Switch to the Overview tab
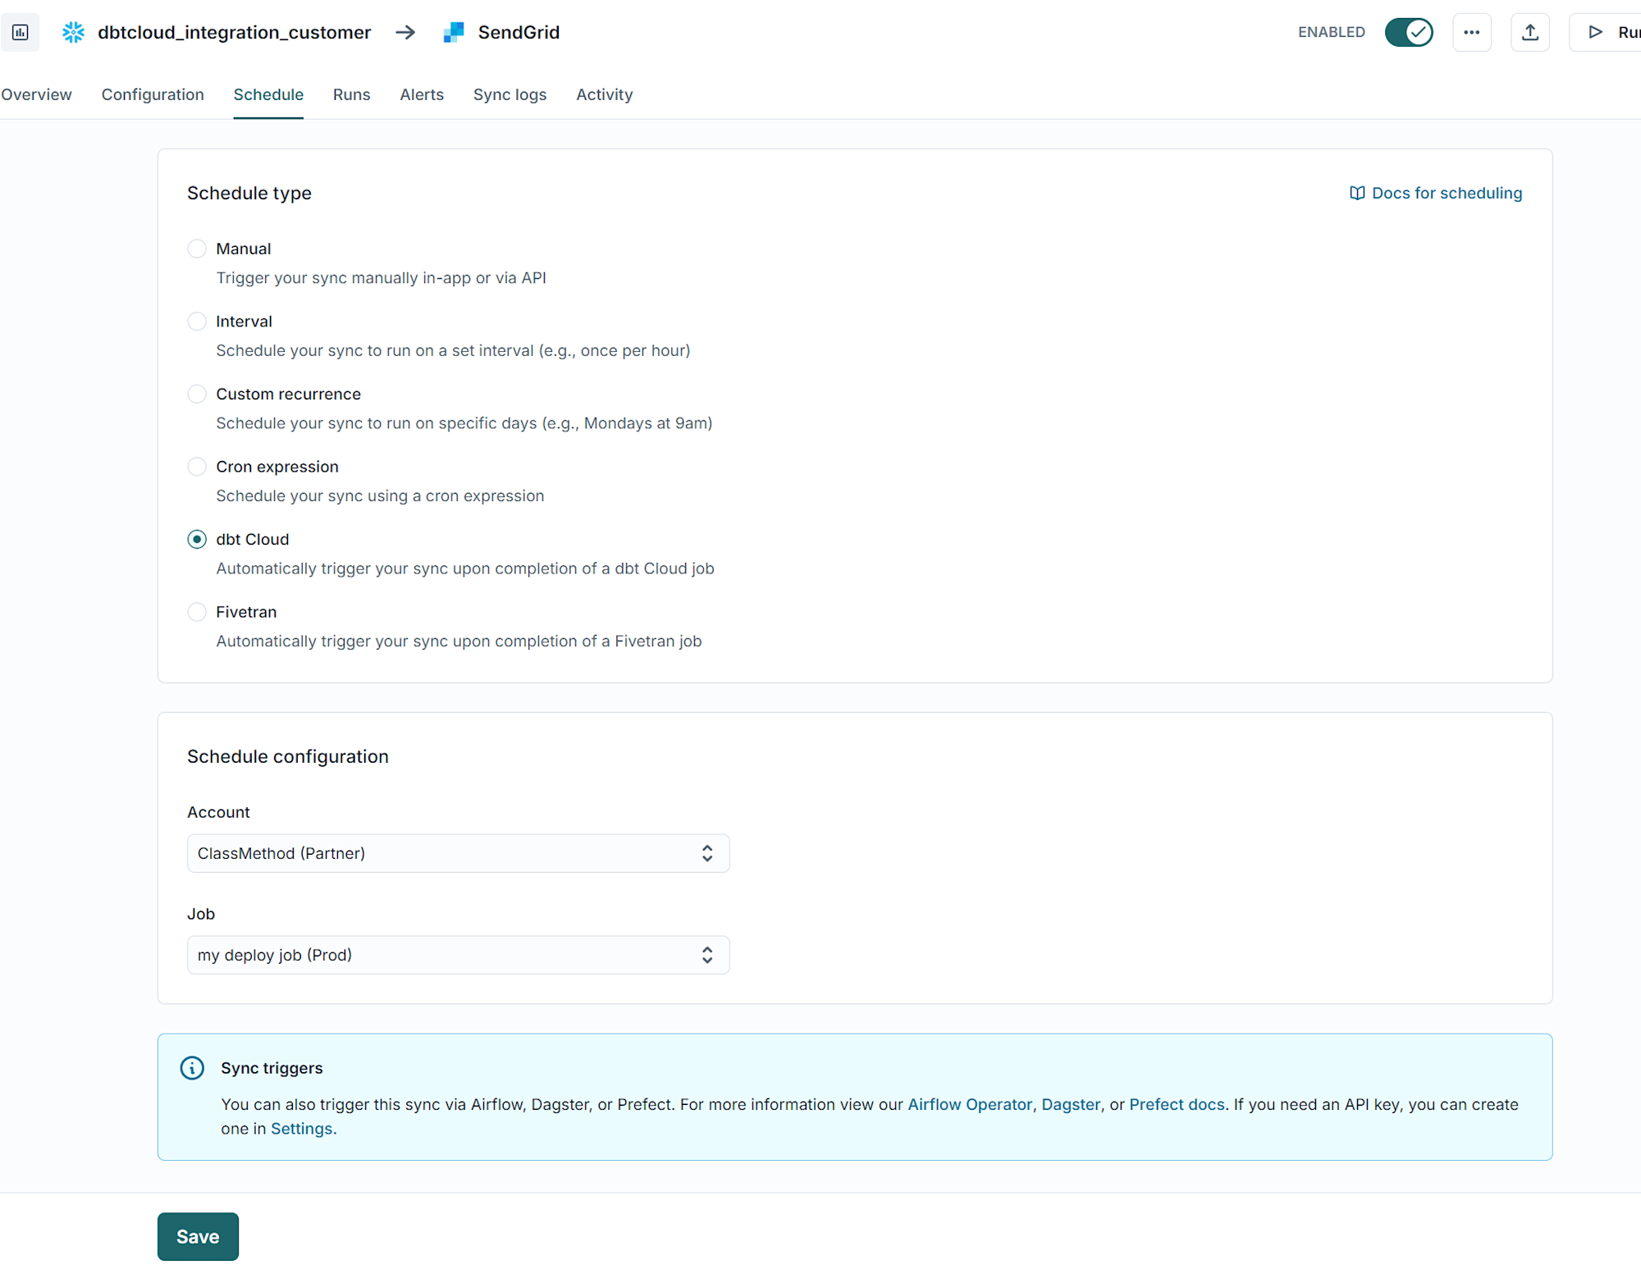Screen dimensions: 1641x1269 36,94
